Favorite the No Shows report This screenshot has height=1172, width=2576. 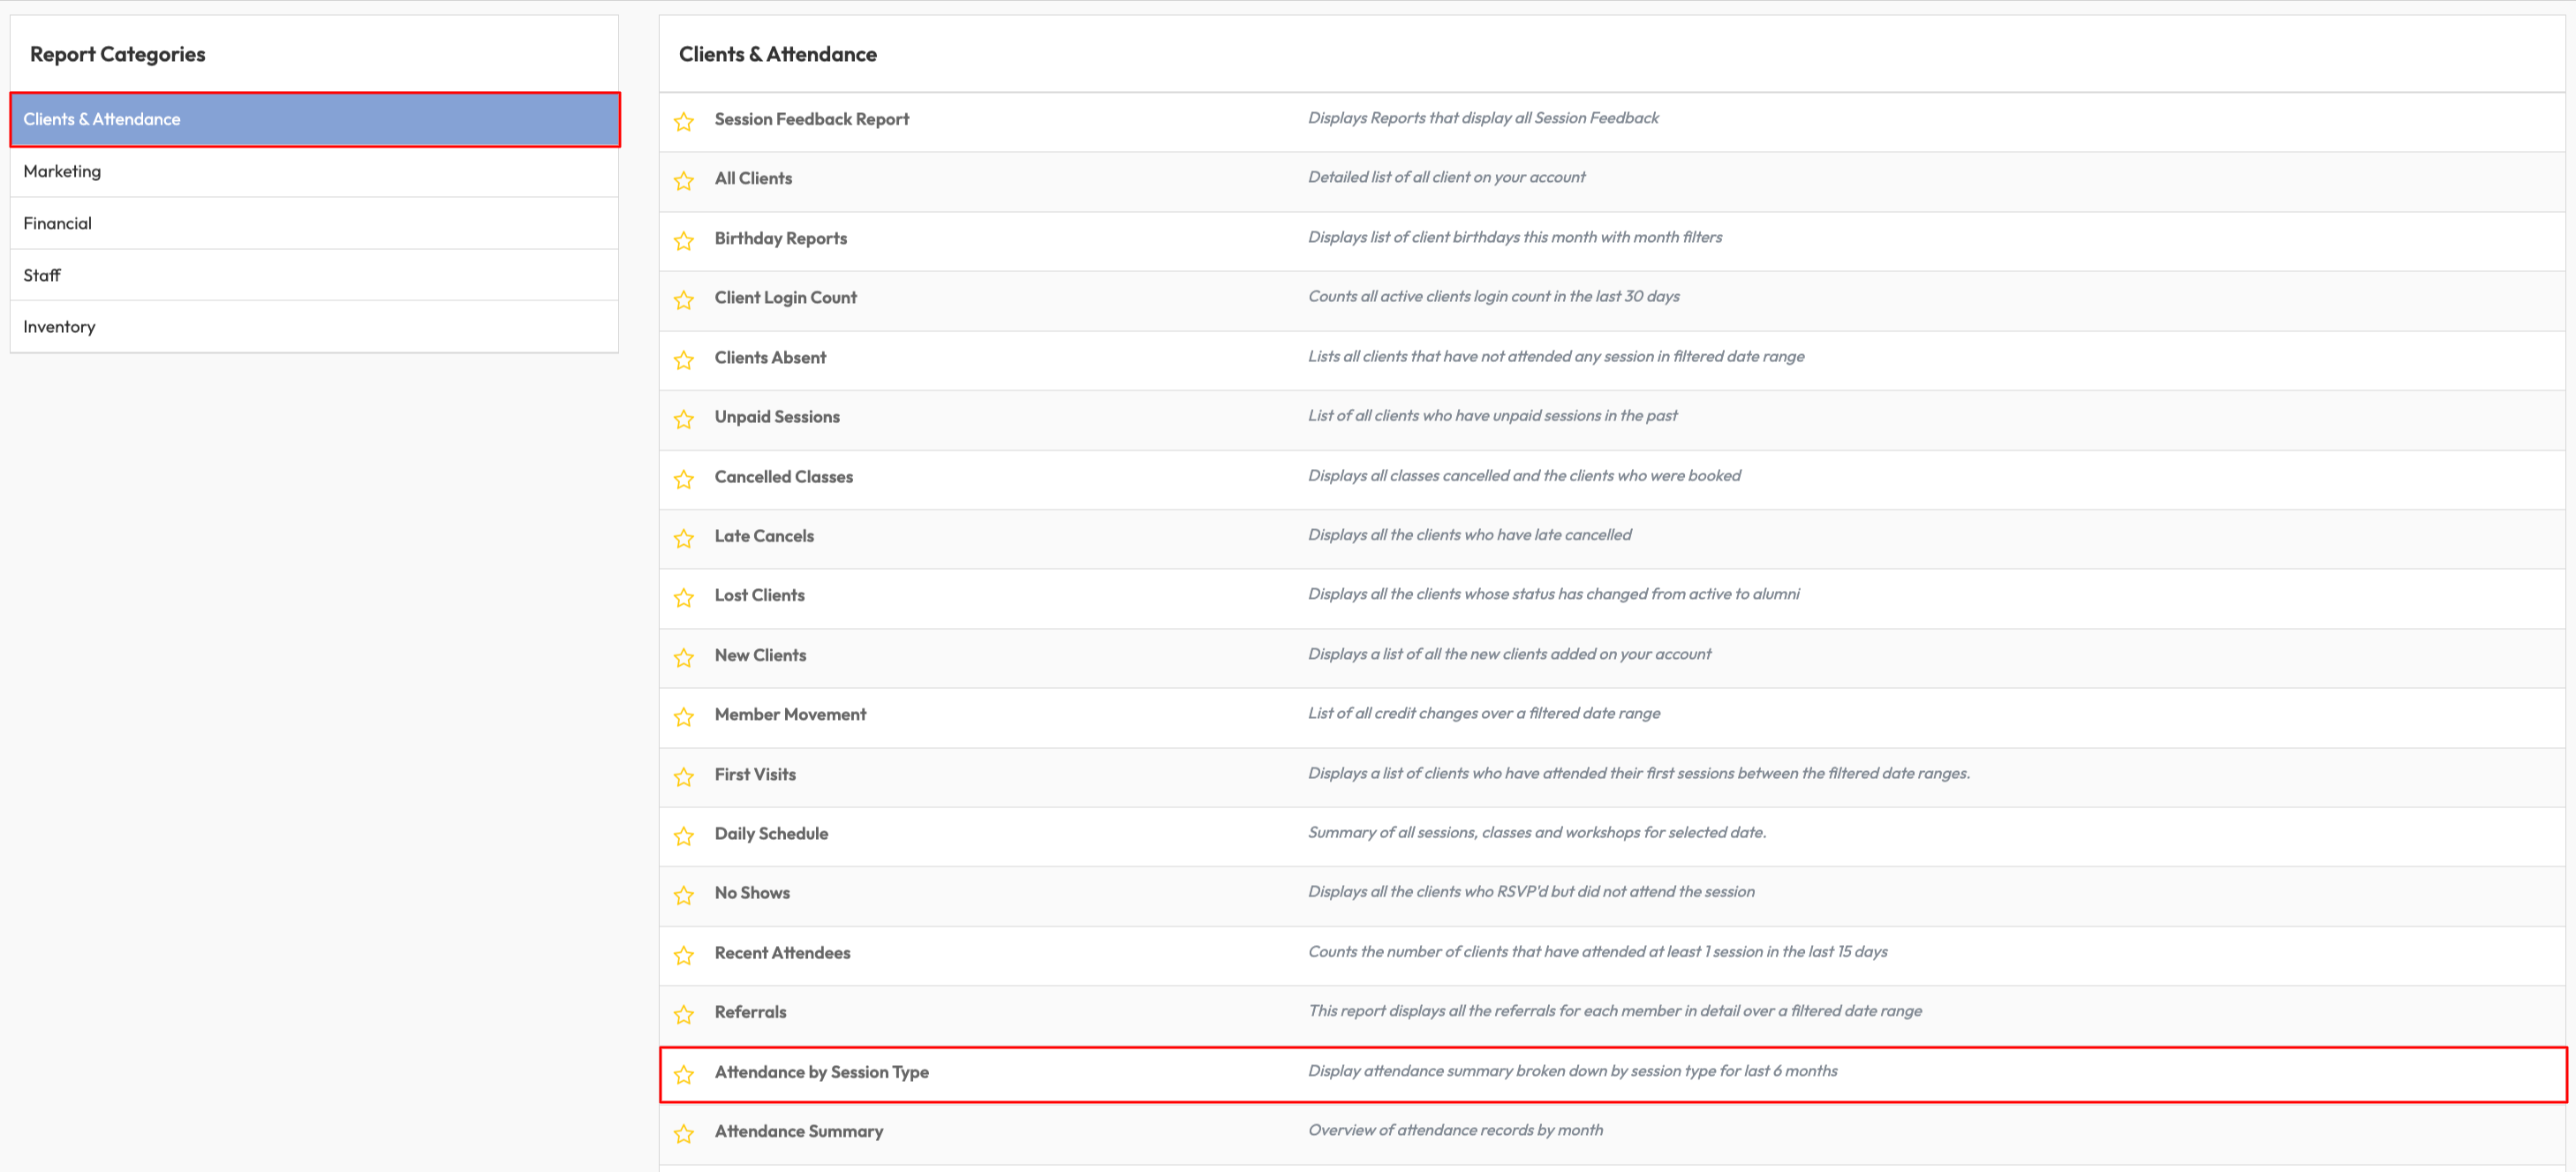[x=684, y=895]
